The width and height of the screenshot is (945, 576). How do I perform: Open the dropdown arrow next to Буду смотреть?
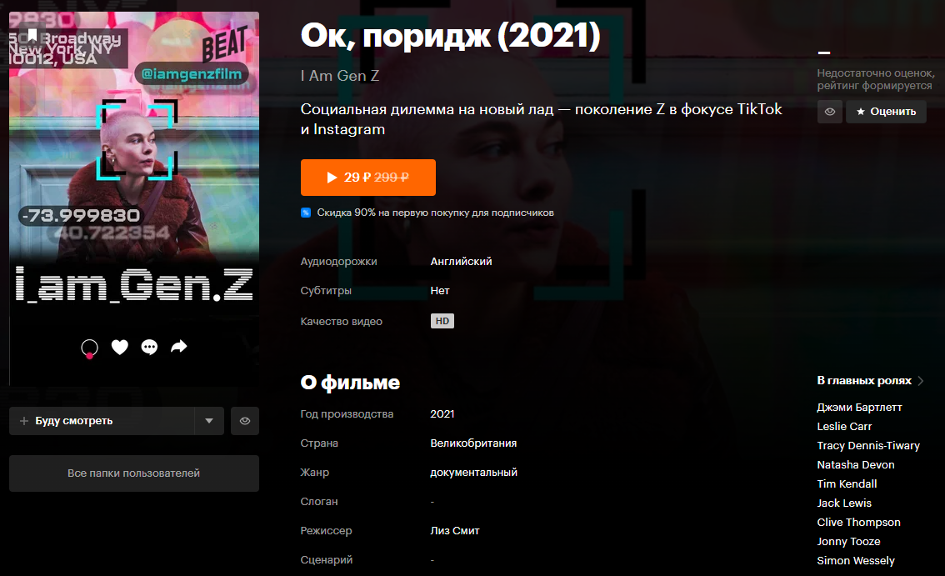pyautogui.click(x=209, y=421)
